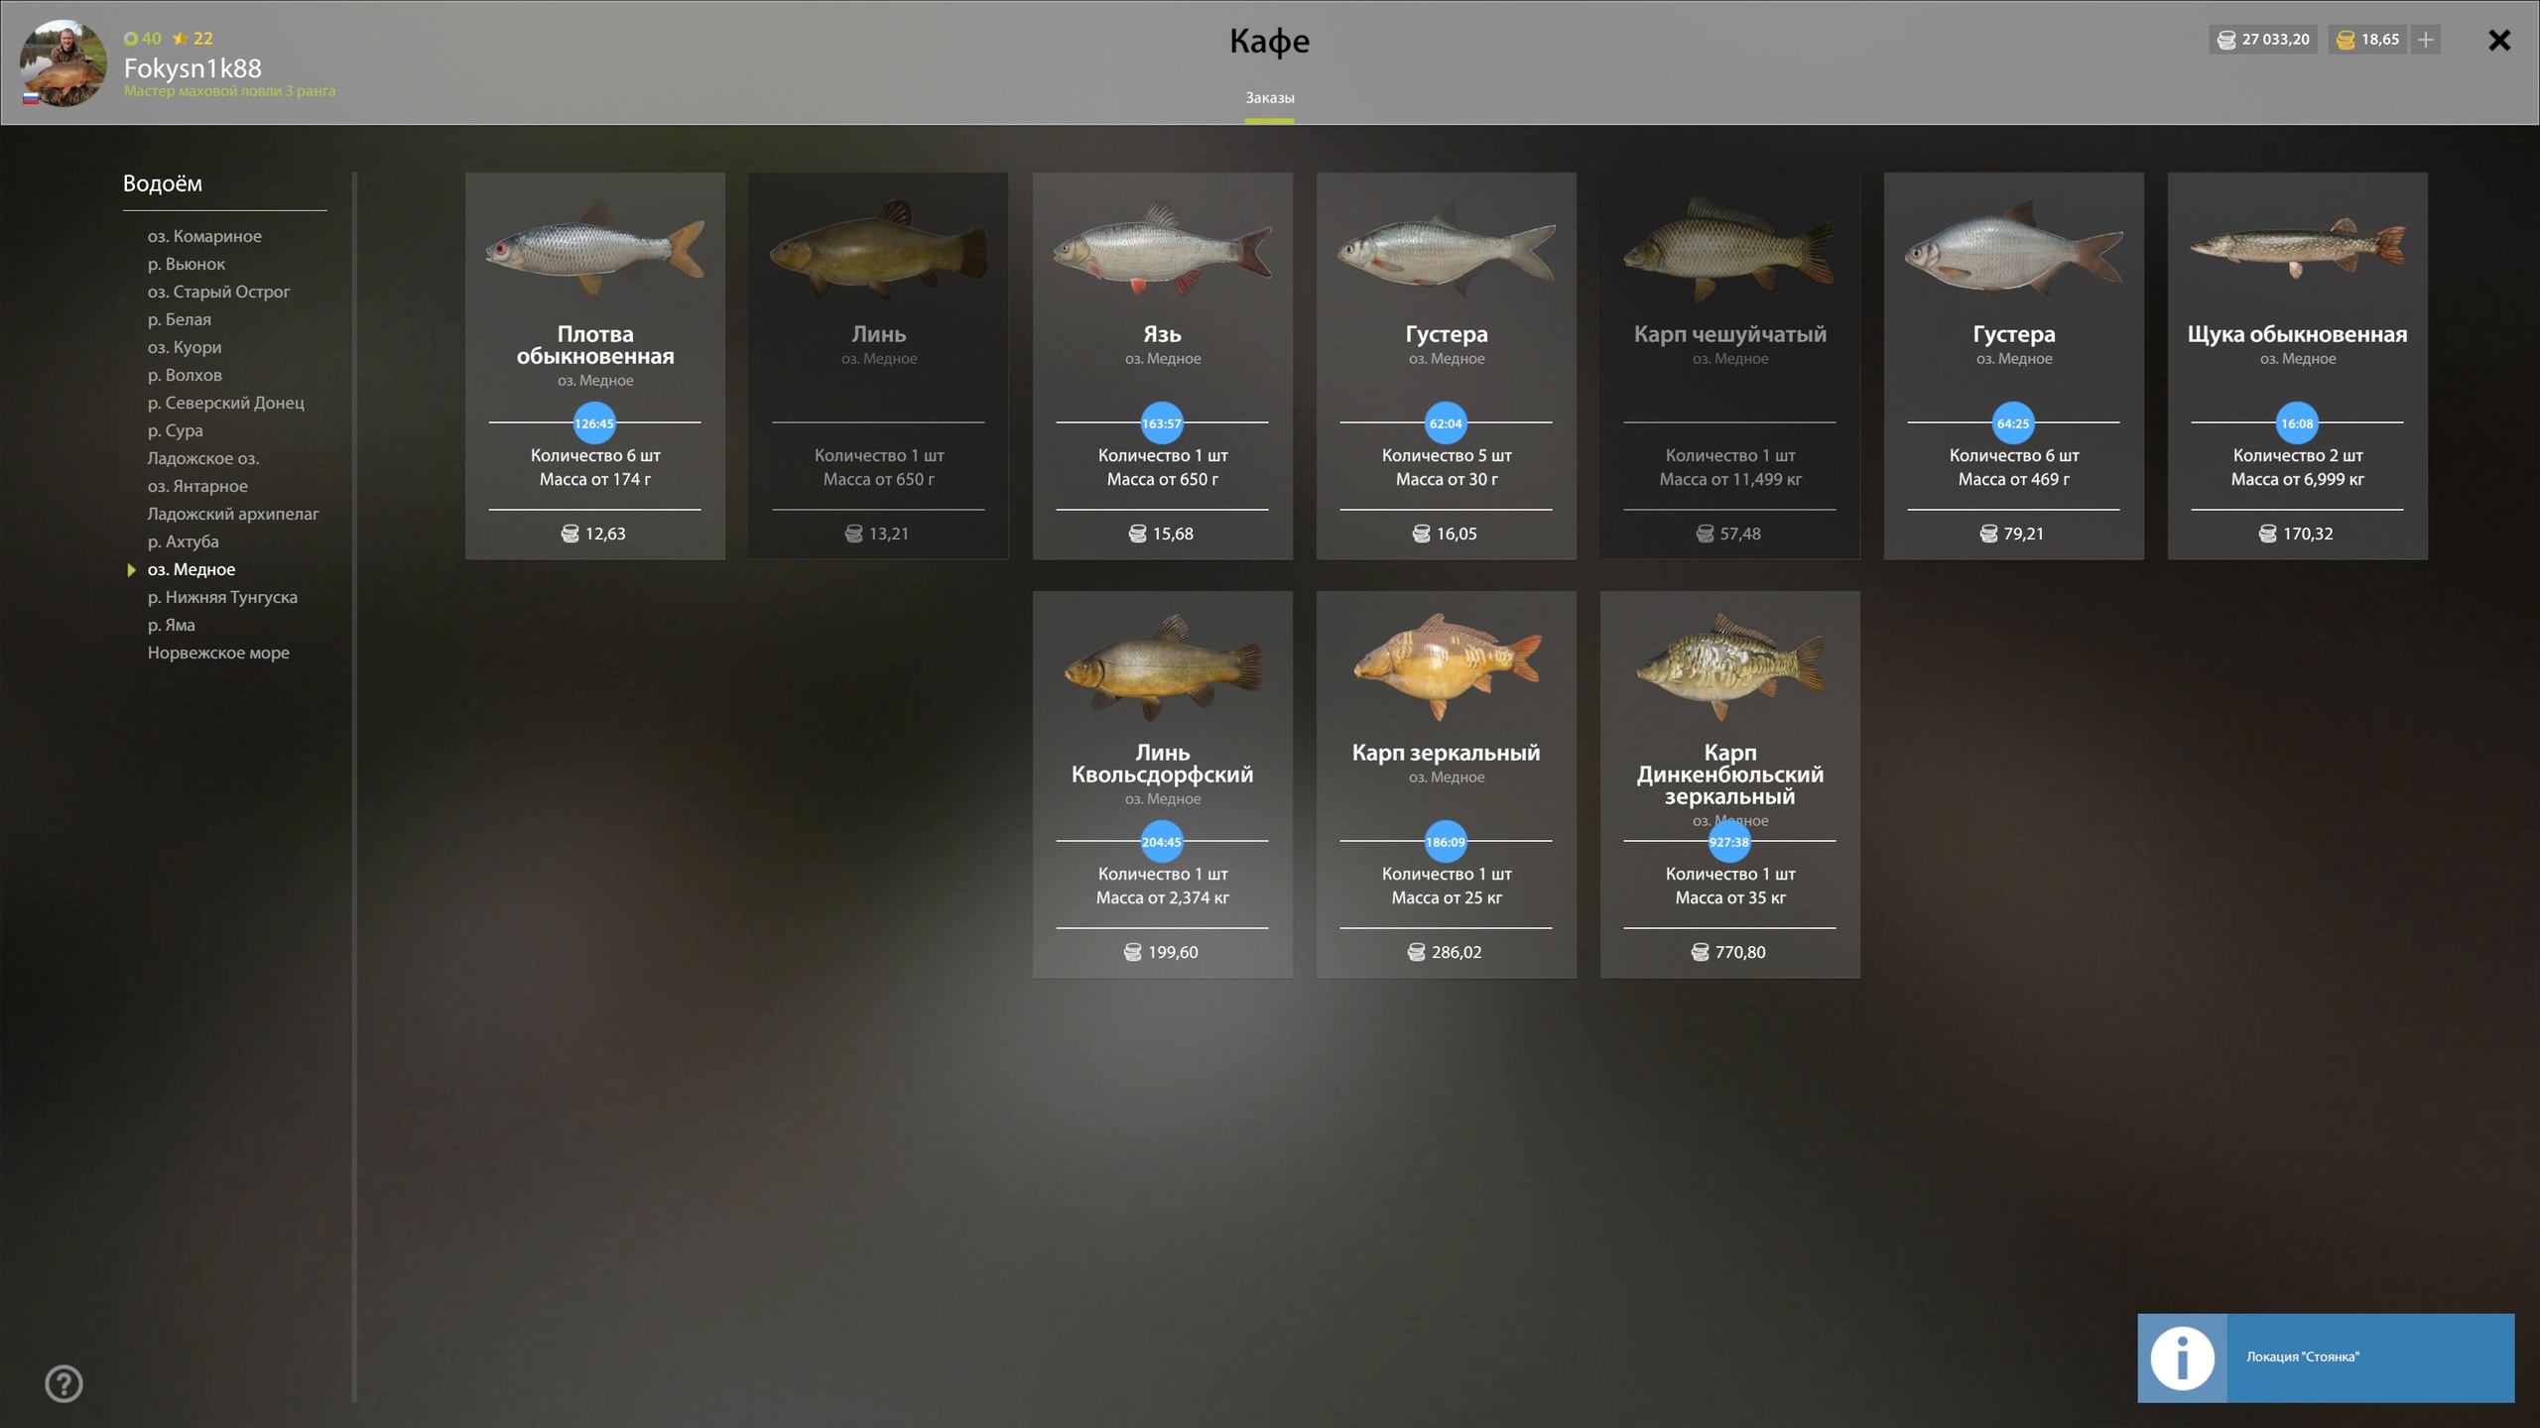Click the gold coins balance icon
The width and height of the screenshot is (2540, 1428).
click(2346, 40)
